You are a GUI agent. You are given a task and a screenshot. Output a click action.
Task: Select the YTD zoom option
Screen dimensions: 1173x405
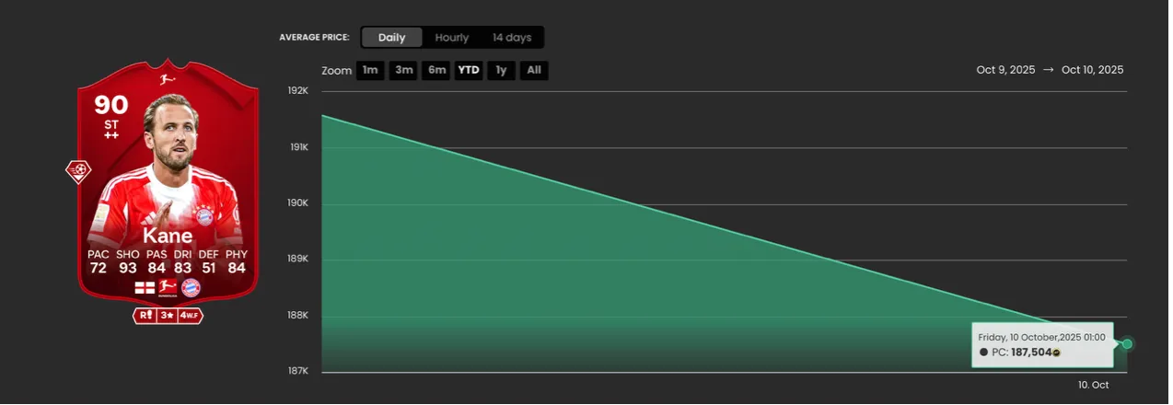(x=469, y=70)
